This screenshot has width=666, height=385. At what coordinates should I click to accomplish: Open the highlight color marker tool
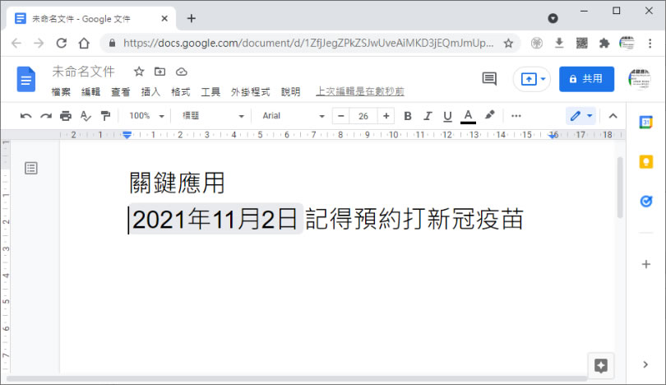click(x=489, y=114)
